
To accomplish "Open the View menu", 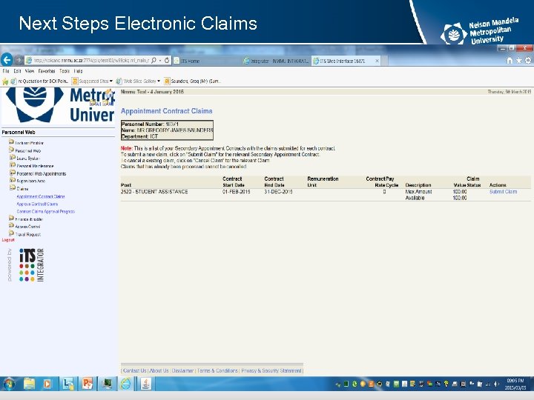I will tap(30, 71).
